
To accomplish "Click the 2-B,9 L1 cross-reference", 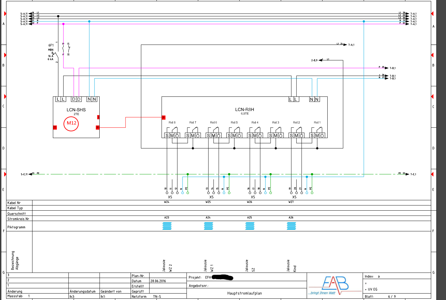I will [x=314, y=60].
